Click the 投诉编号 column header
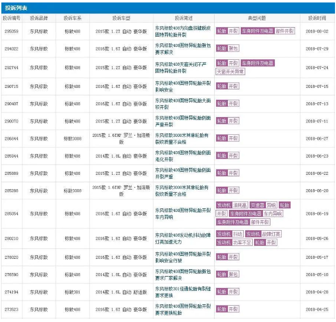 [11, 18]
